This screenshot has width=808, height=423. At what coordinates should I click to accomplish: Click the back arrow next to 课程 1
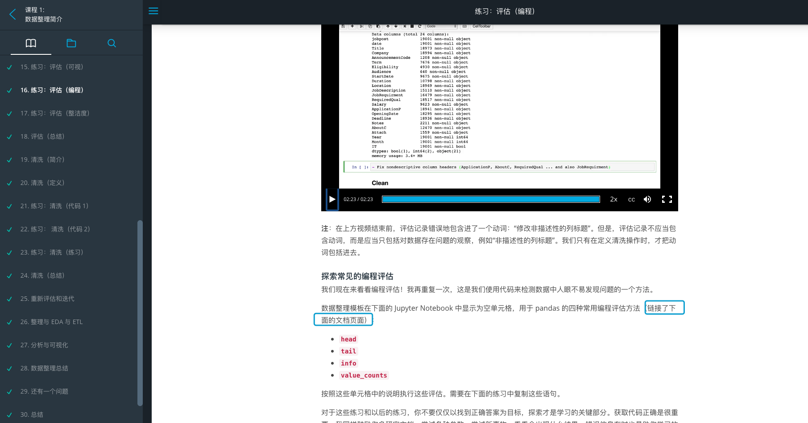click(12, 14)
